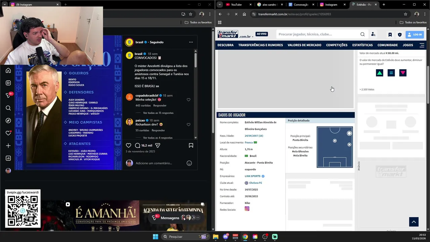430x242 pixels.
Task: Open tab search dropdown in right Chrome window
Action: pyautogui.click(x=219, y=5)
